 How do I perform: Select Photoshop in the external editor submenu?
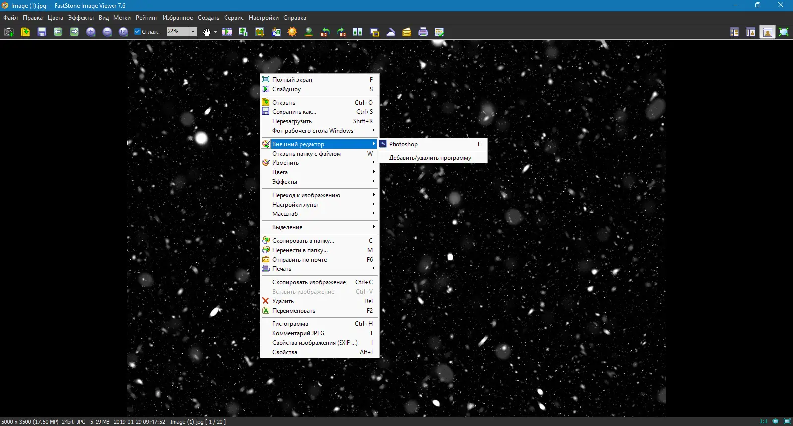[x=432, y=144]
